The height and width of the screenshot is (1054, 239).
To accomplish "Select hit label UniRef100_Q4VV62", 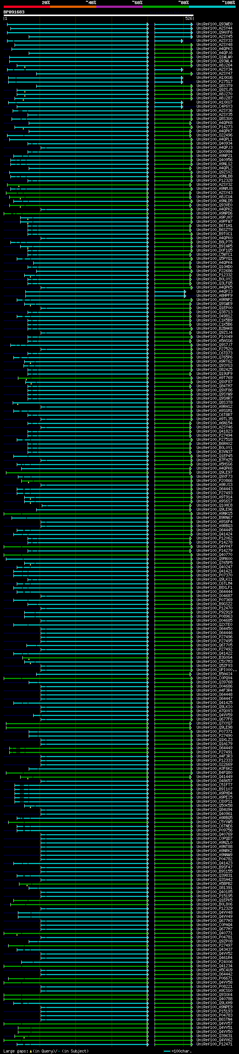I will 214,1040.
